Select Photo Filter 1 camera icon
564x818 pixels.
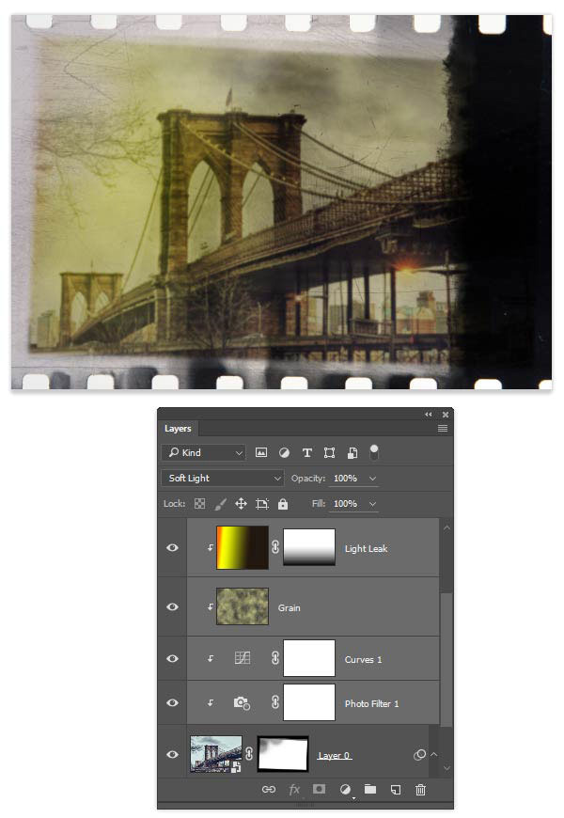(x=242, y=702)
